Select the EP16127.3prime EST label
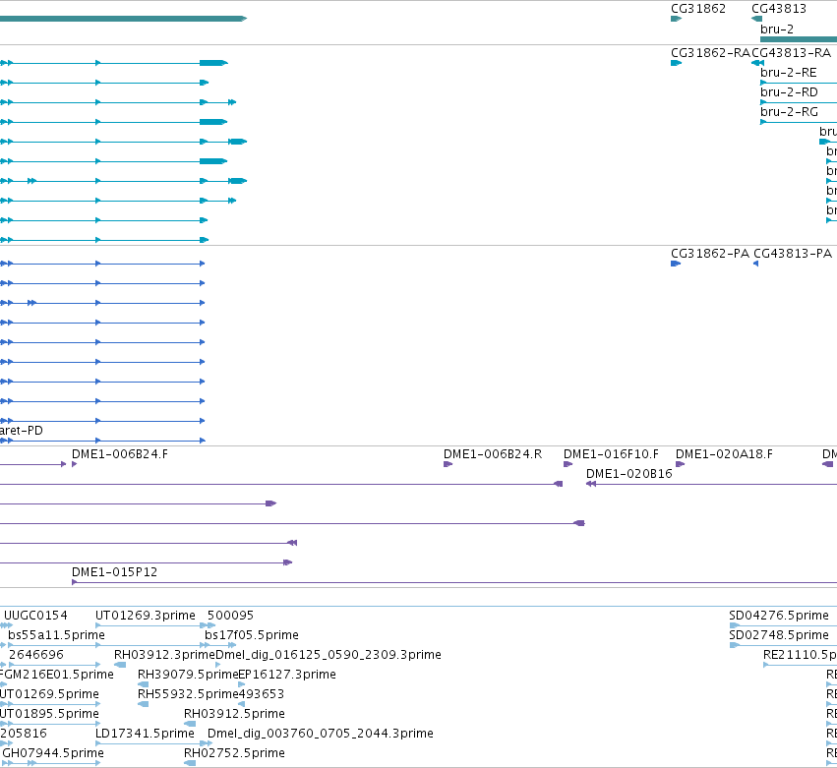Image resolution: width=837 pixels, height=768 pixels. pos(287,675)
